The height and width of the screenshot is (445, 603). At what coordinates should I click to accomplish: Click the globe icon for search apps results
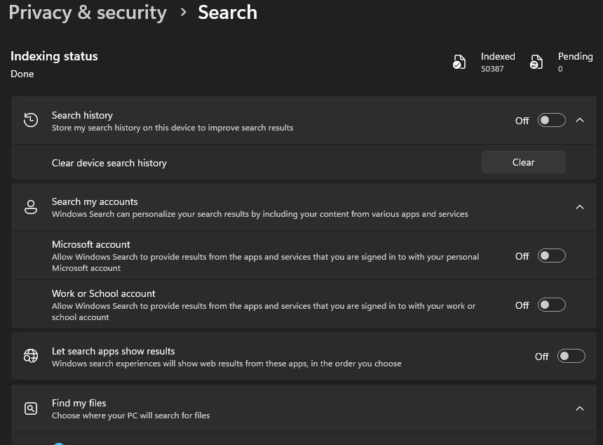click(x=31, y=356)
